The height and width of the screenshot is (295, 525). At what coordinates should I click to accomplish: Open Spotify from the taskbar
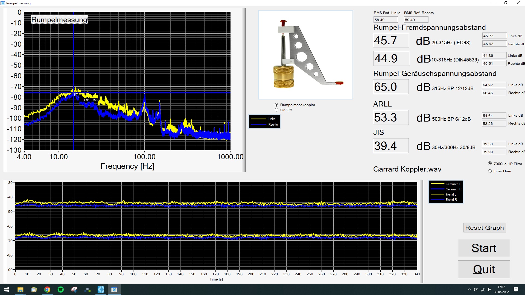click(x=61, y=290)
